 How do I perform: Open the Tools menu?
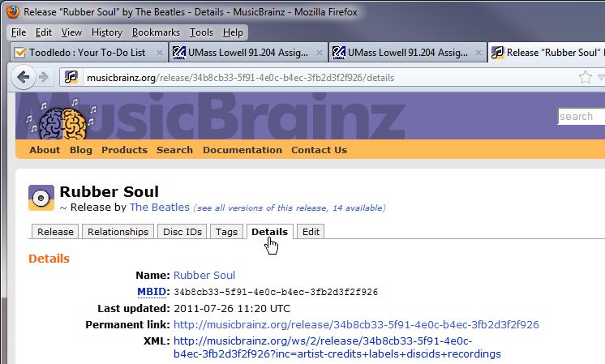point(201,32)
